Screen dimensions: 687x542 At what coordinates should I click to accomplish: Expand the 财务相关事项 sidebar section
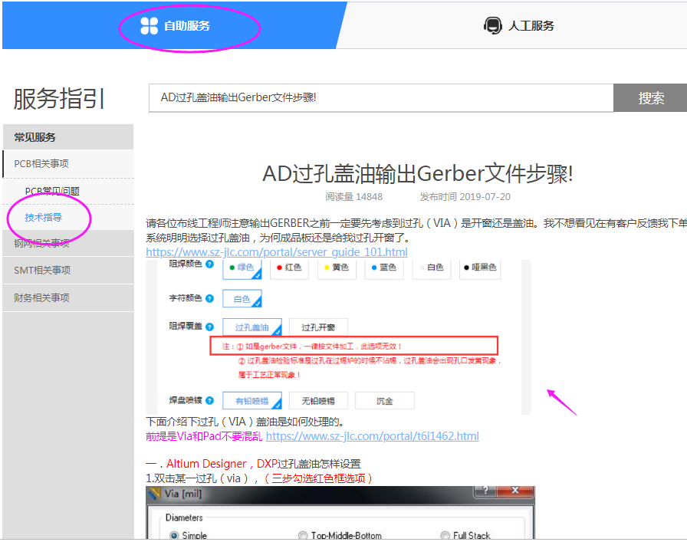click(42, 297)
